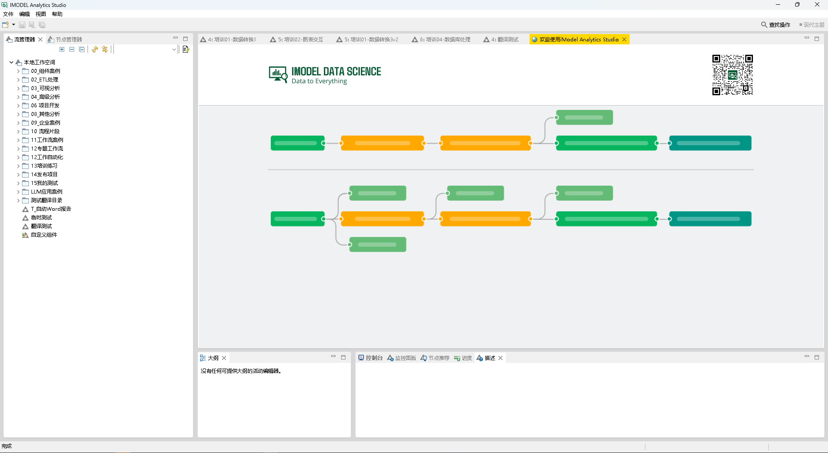
Task: Select the T_自动Word报告 workflow
Action: [51, 209]
